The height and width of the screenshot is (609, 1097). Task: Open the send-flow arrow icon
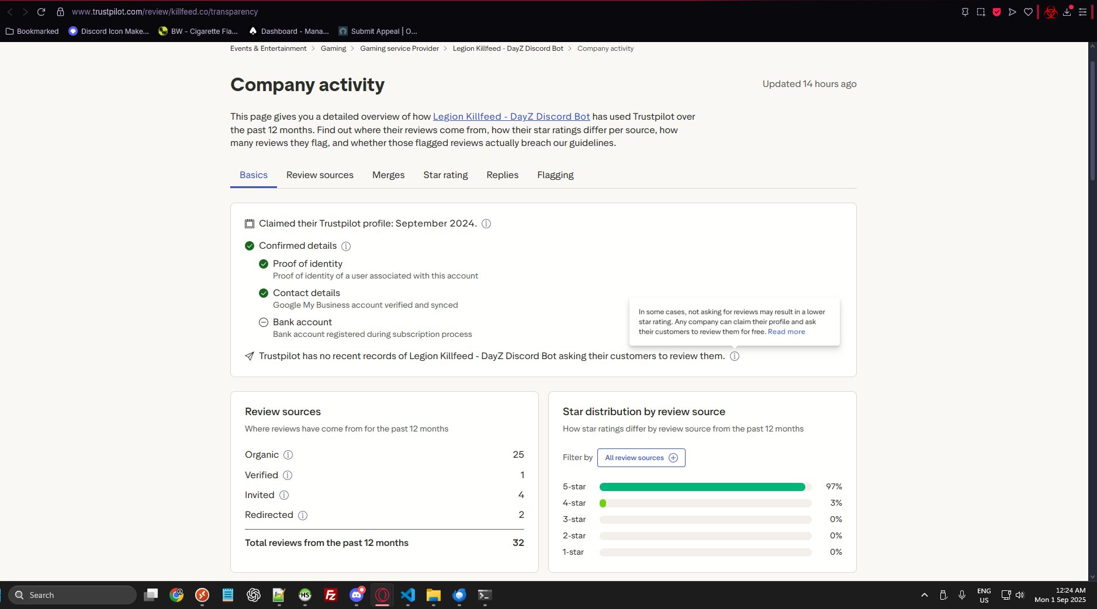coord(1012,12)
